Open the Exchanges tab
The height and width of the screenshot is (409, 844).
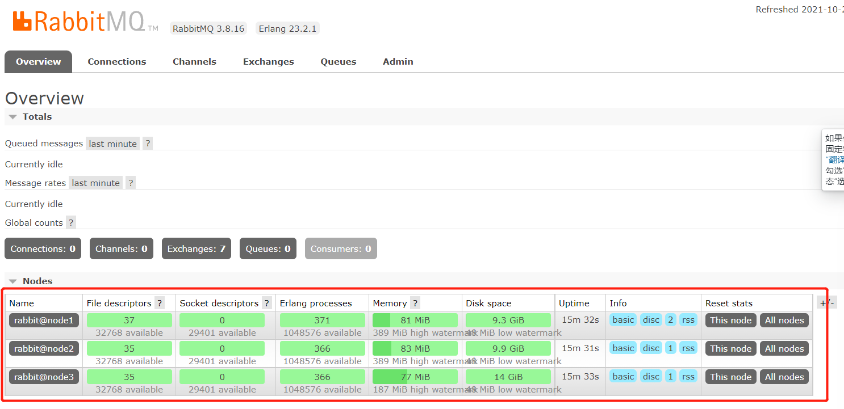point(269,61)
